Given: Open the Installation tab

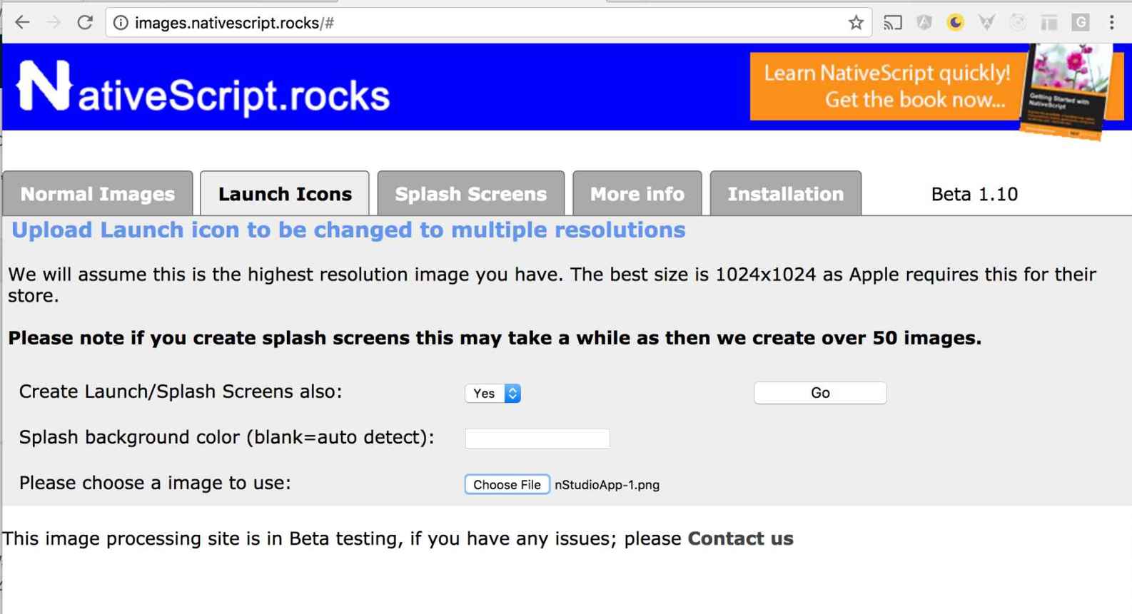Looking at the screenshot, I should pos(786,194).
